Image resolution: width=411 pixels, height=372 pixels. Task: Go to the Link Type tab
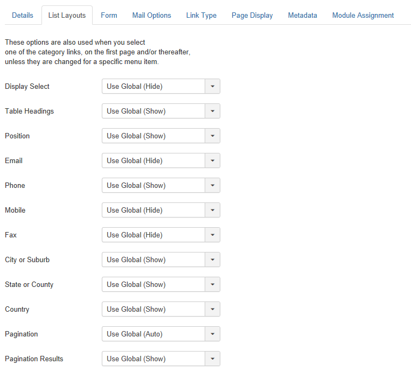click(201, 15)
